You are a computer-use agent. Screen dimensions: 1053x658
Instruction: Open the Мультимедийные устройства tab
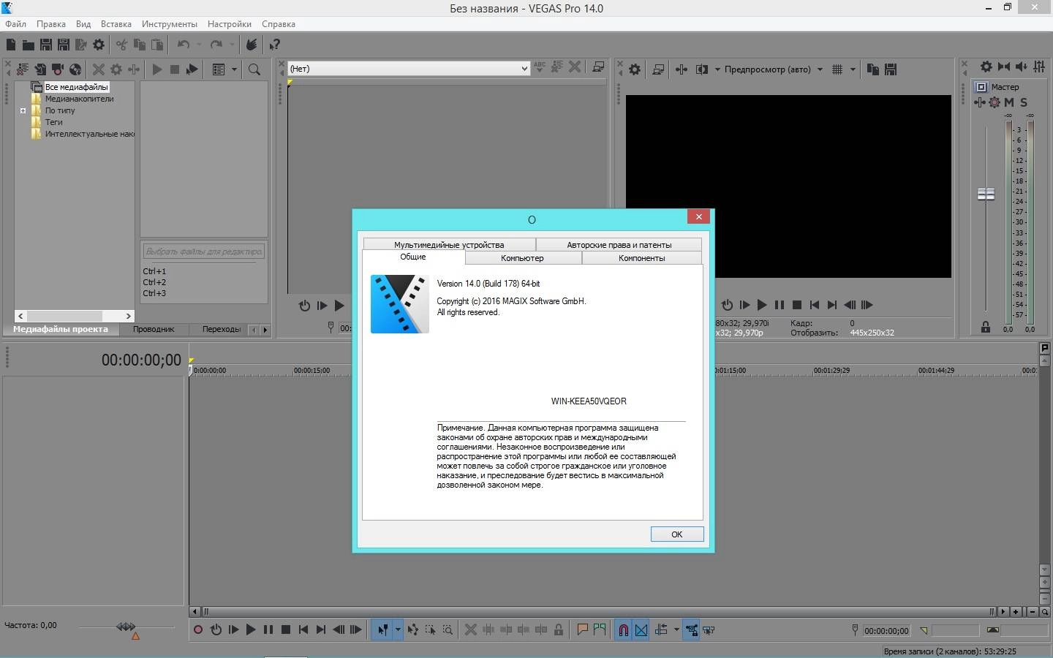pyautogui.click(x=449, y=245)
